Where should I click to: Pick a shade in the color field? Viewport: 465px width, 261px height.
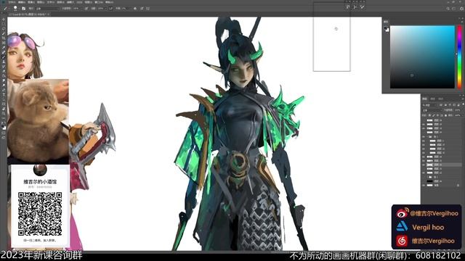tap(422, 57)
